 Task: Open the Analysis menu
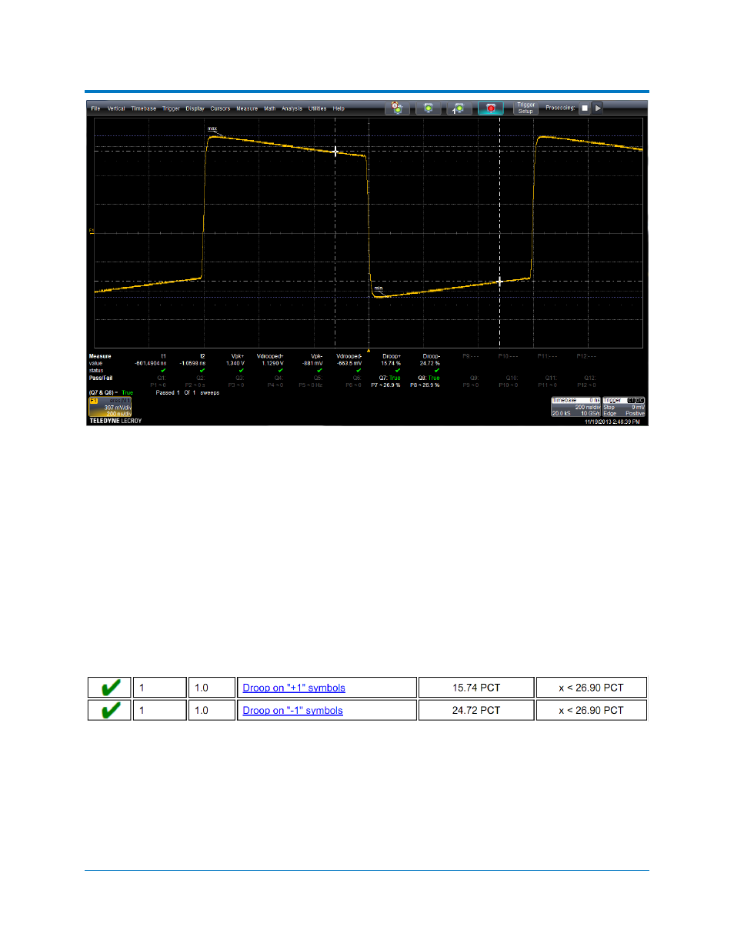[x=292, y=108]
